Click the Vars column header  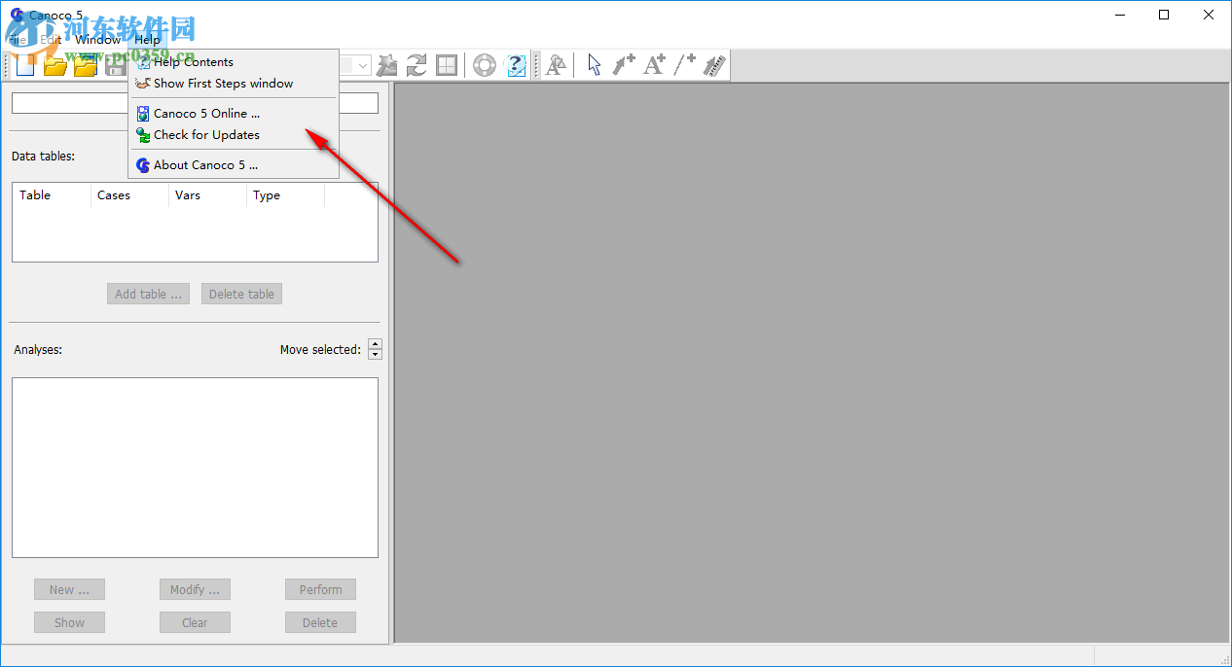point(207,195)
